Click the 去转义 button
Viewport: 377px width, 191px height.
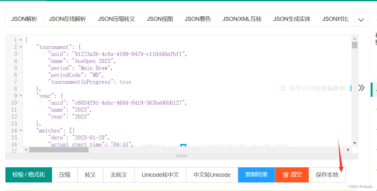click(x=119, y=175)
